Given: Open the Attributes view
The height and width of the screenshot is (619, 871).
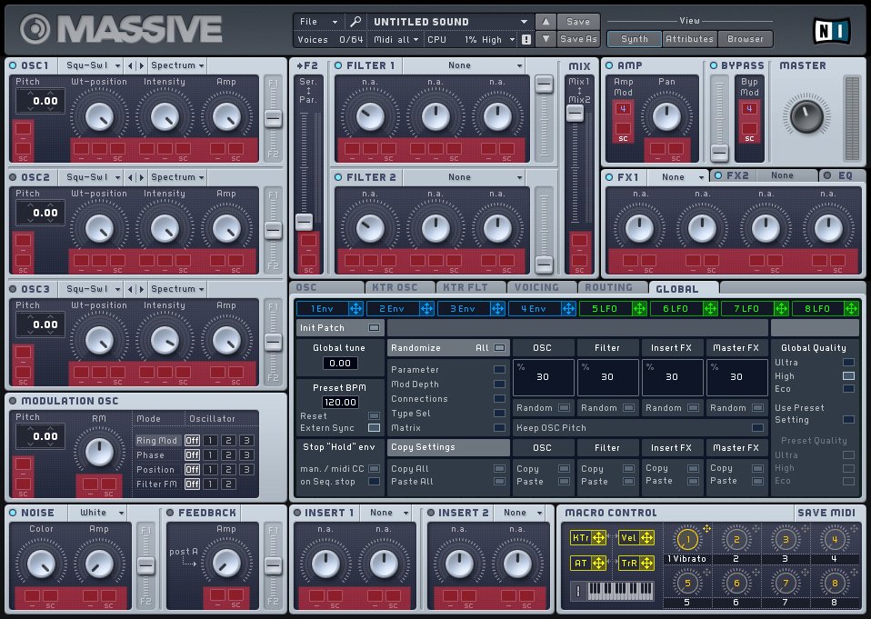Looking at the screenshot, I should pyautogui.click(x=689, y=39).
